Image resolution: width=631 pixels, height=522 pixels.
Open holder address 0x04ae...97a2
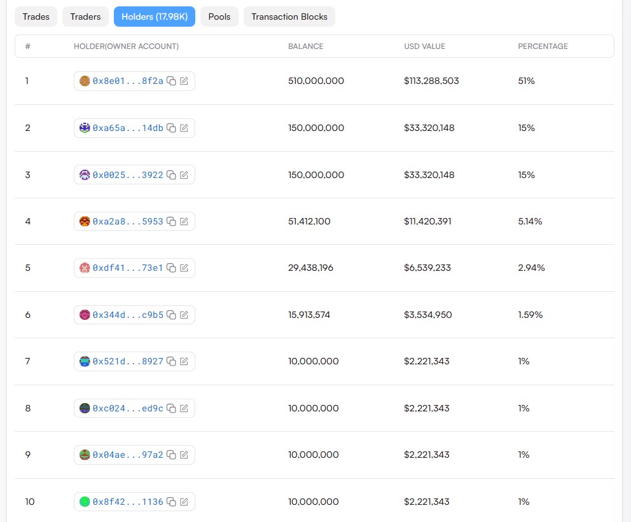(128, 455)
